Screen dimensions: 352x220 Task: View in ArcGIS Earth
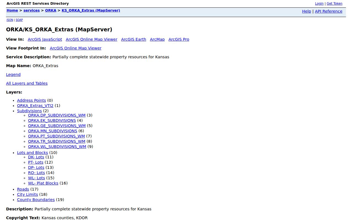(134, 39)
